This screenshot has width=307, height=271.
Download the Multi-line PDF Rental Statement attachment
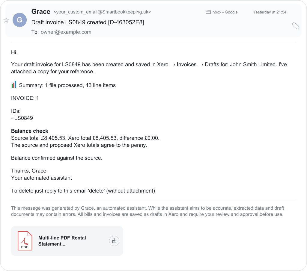(x=114, y=241)
